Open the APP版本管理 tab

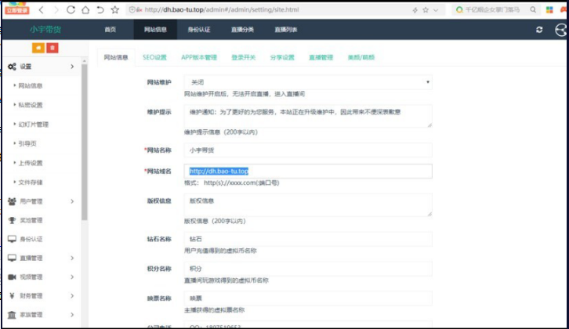pos(198,58)
